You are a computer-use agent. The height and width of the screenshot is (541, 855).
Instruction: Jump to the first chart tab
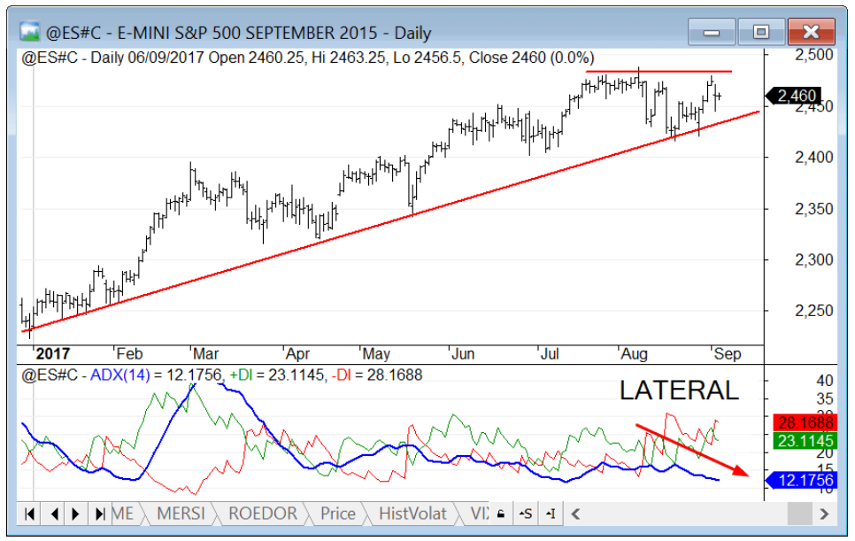click(x=29, y=514)
